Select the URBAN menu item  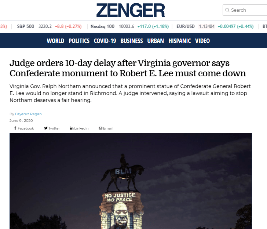(x=156, y=41)
